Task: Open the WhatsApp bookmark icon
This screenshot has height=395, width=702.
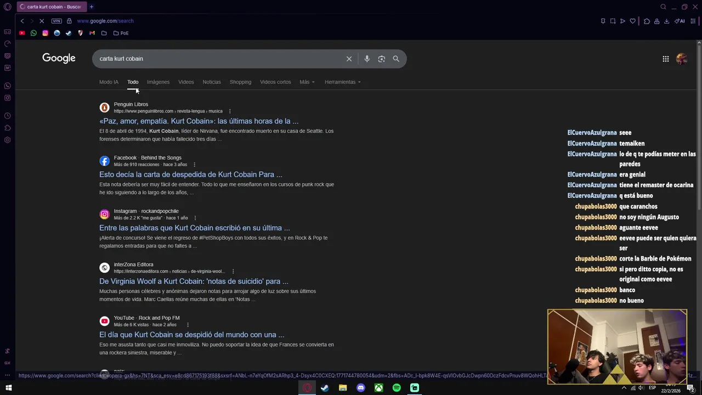Action: tap(33, 33)
